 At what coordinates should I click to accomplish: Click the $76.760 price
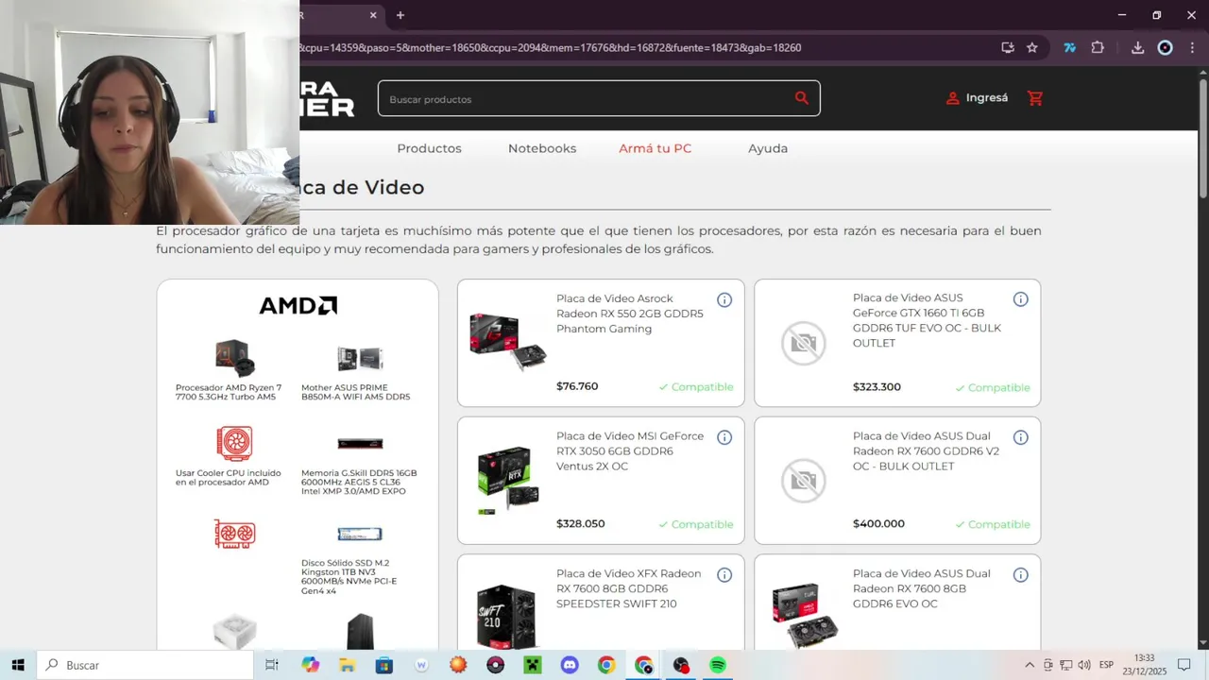[577, 386]
